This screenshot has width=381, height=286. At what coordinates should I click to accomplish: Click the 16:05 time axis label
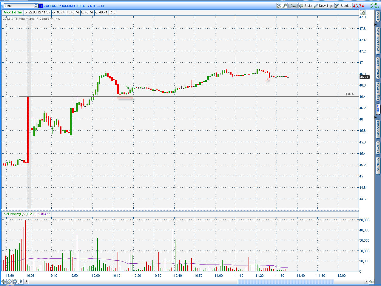[30, 276]
